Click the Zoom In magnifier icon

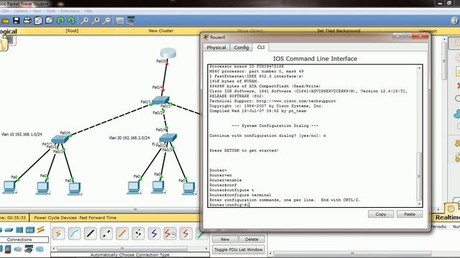[85, 21]
